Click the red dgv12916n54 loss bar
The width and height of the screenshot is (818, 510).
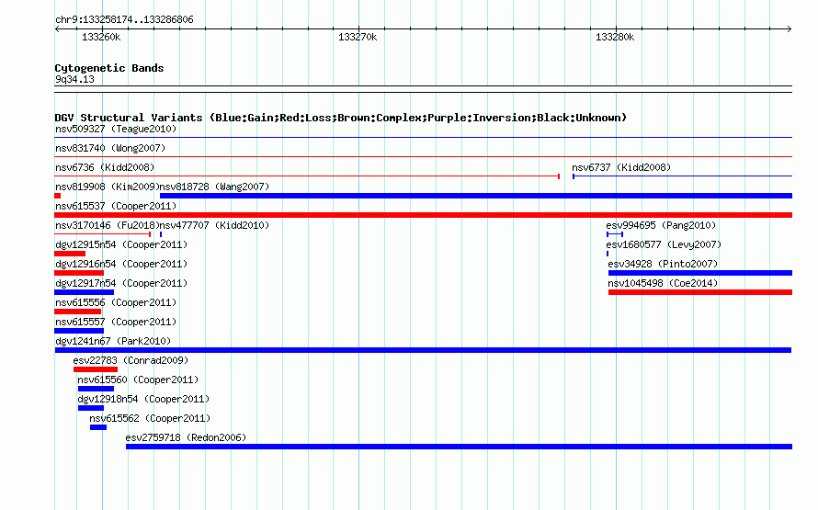pos(79,273)
